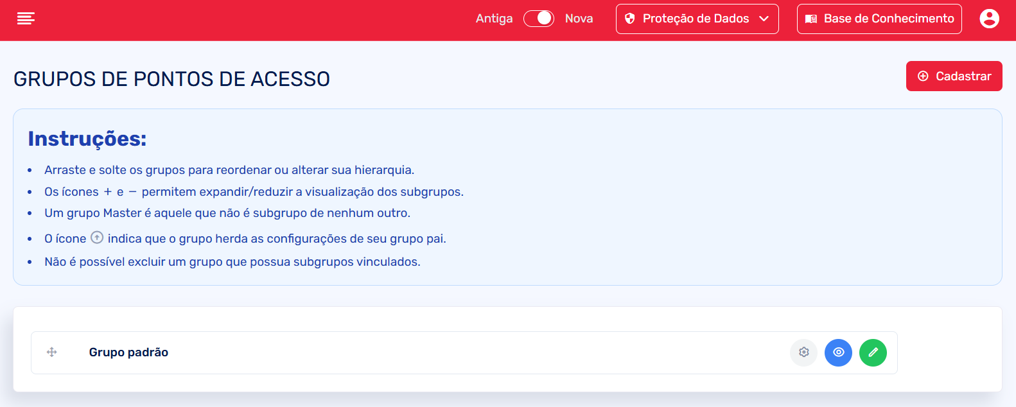
Task: Open the hamburger sidebar menu
Action: [x=26, y=19]
